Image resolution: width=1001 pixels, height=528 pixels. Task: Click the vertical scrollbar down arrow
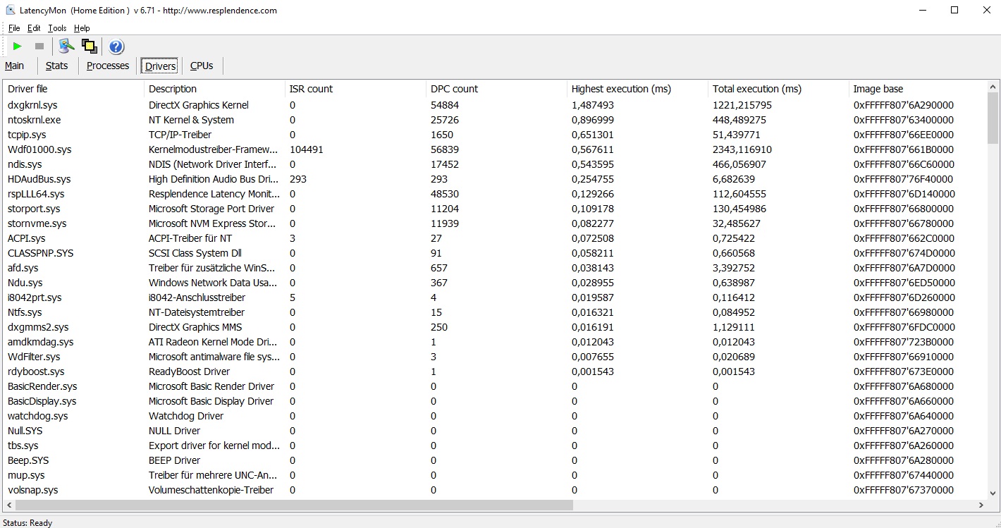[993, 493]
